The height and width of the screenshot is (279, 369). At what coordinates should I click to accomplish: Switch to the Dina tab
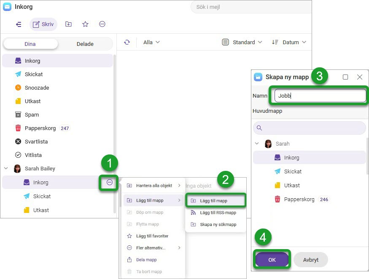click(31, 44)
